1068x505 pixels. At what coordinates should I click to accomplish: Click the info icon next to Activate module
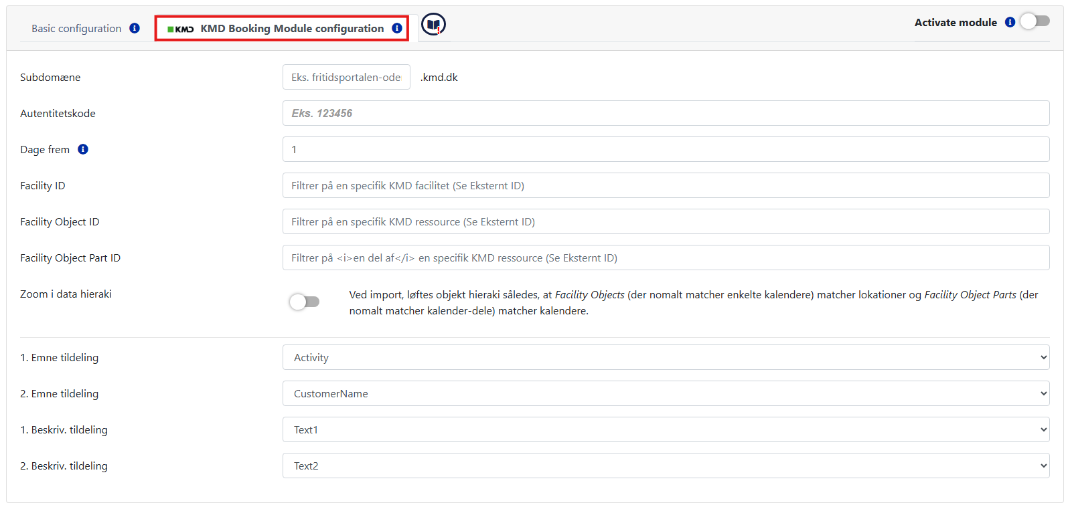click(x=1010, y=22)
